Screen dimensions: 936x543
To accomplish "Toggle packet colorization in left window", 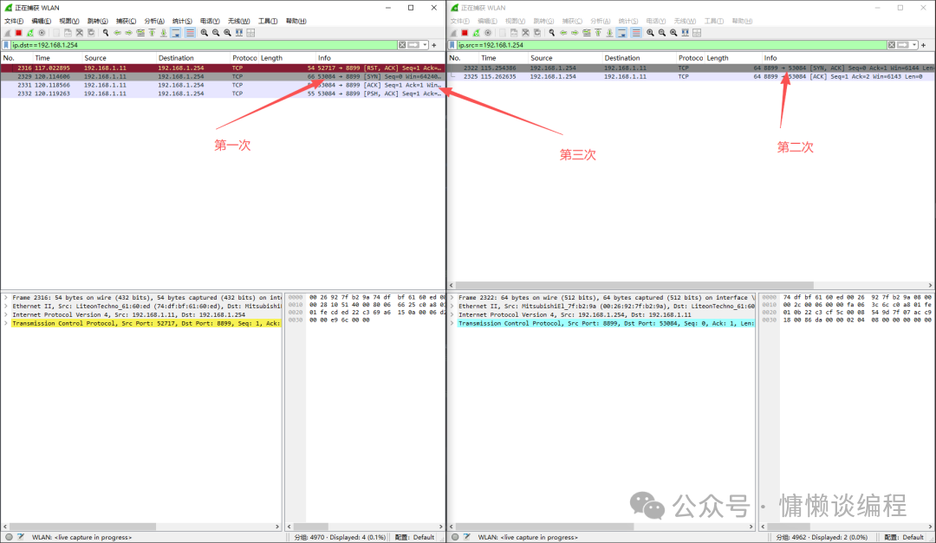I will pyautogui.click(x=190, y=33).
